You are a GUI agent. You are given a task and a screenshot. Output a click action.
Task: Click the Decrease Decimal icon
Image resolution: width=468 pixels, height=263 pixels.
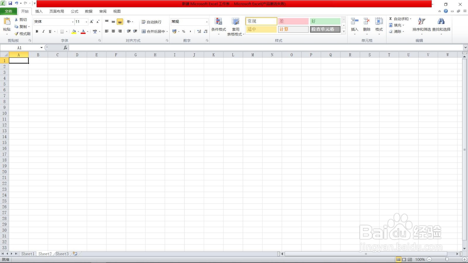205,31
